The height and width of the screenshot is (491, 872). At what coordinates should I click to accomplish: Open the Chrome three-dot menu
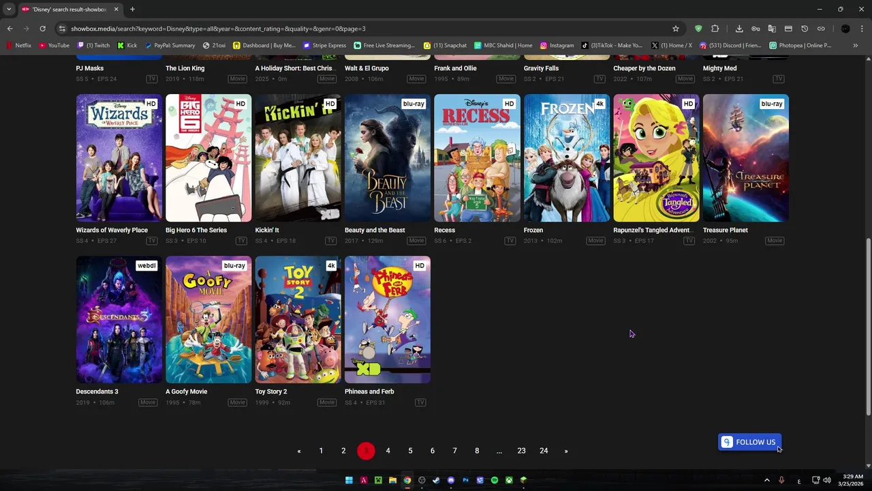(x=862, y=29)
